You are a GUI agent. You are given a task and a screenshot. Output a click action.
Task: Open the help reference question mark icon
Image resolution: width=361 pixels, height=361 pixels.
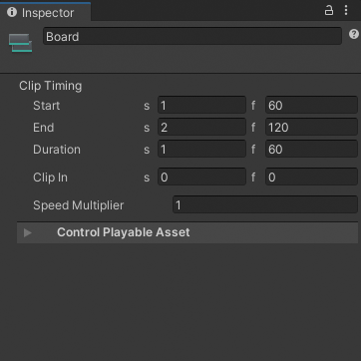tap(354, 34)
